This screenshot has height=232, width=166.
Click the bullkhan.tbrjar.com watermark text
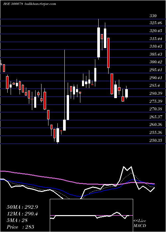[x=40, y=4]
